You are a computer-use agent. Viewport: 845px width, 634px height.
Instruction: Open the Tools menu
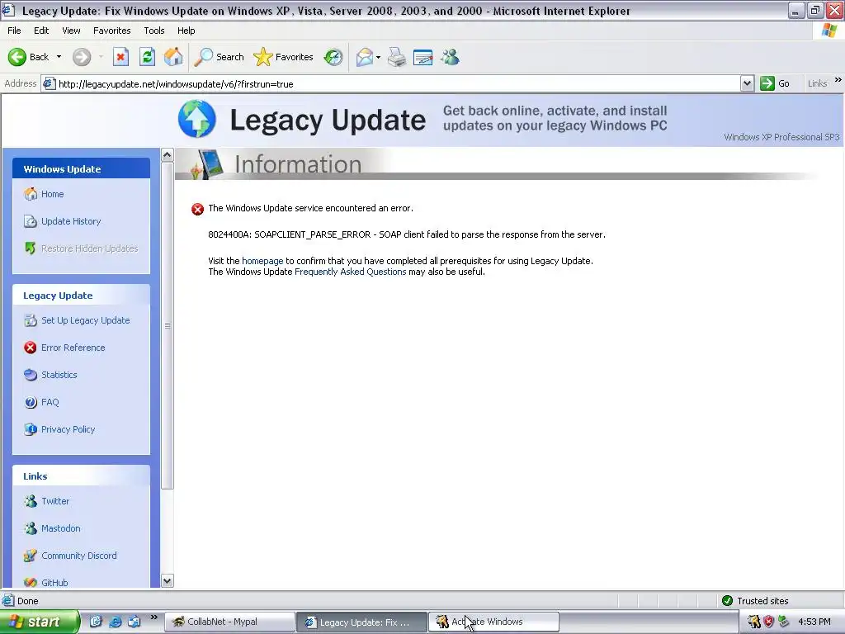click(x=154, y=31)
